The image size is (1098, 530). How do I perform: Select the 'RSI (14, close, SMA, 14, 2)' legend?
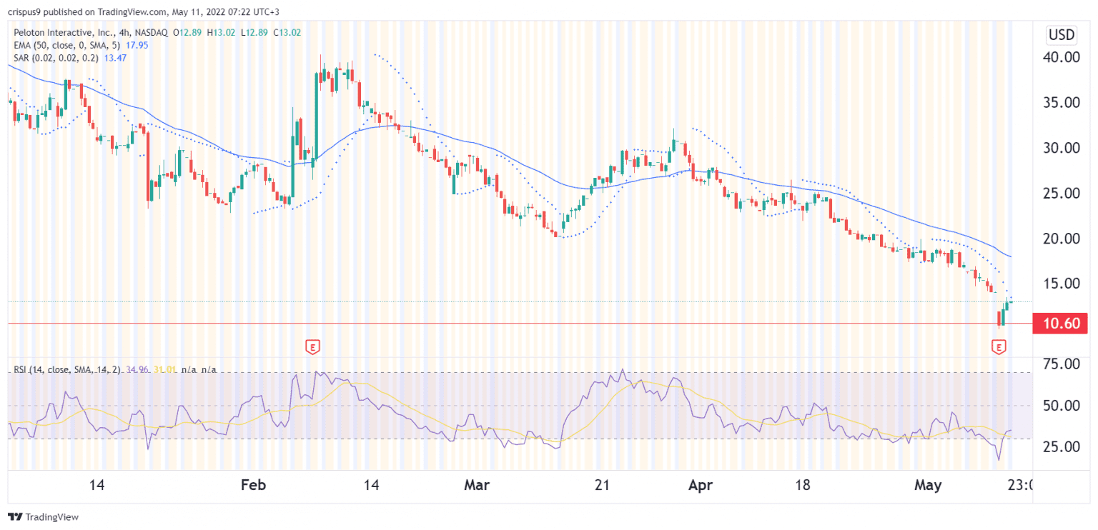click(68, 370)
